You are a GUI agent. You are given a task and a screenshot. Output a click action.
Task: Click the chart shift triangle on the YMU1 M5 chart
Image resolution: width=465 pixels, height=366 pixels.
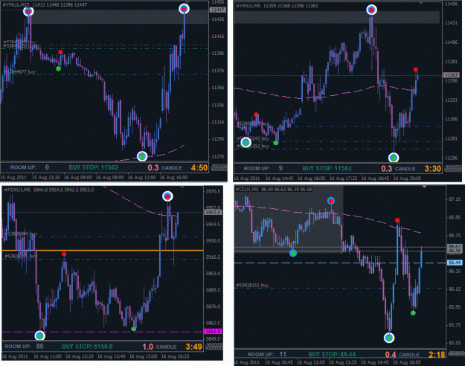click(x=420, y=3)
